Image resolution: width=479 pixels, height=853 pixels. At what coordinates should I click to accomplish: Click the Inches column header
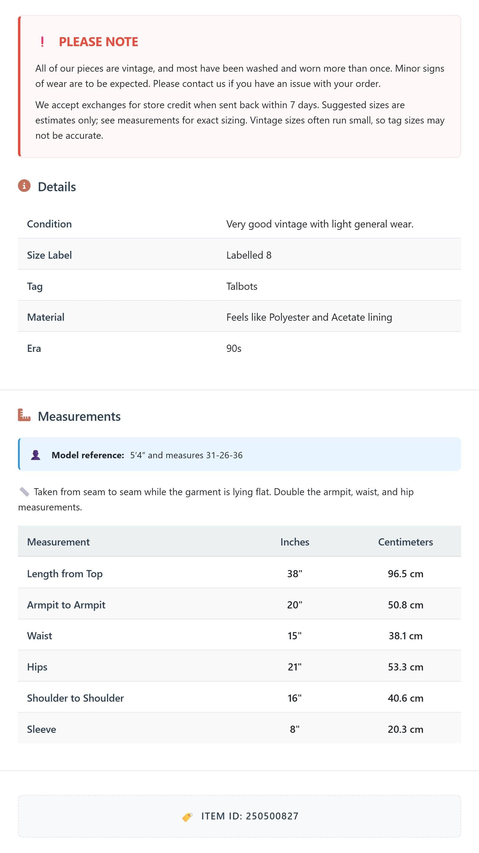click(x=295, y=542)
